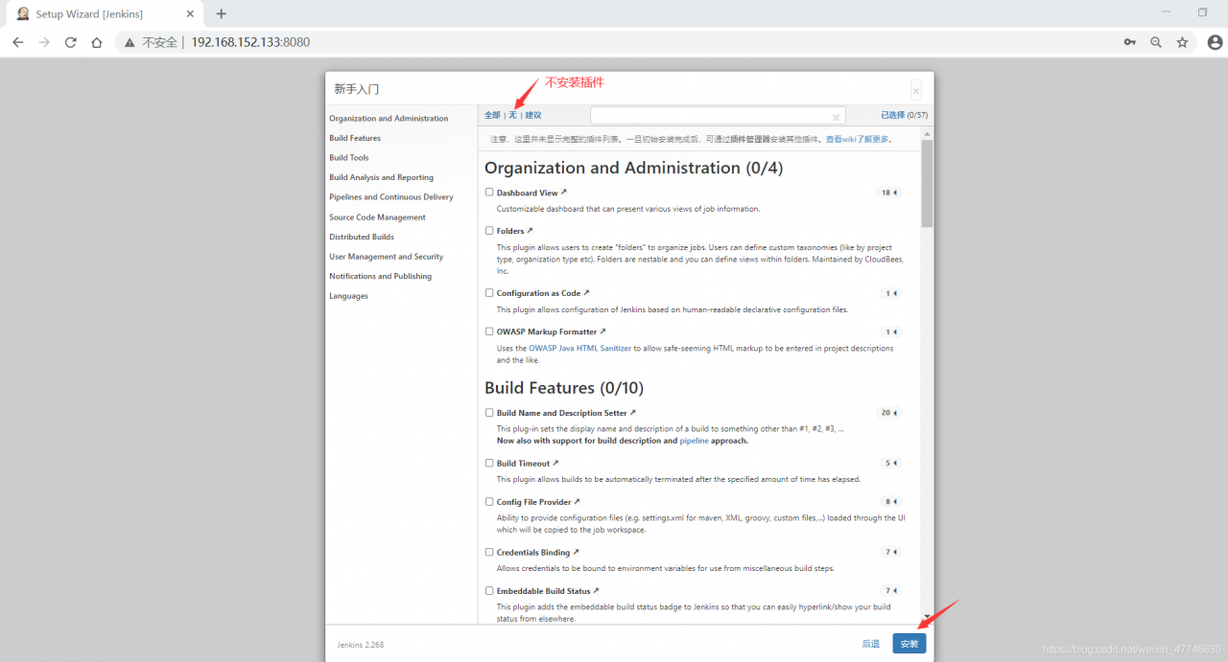Image resolution: width=1228 pixels, height=662 pixels.
Task: Jump to Organization and Administration category
Action: pyautogui.click(x=389, y=119)
